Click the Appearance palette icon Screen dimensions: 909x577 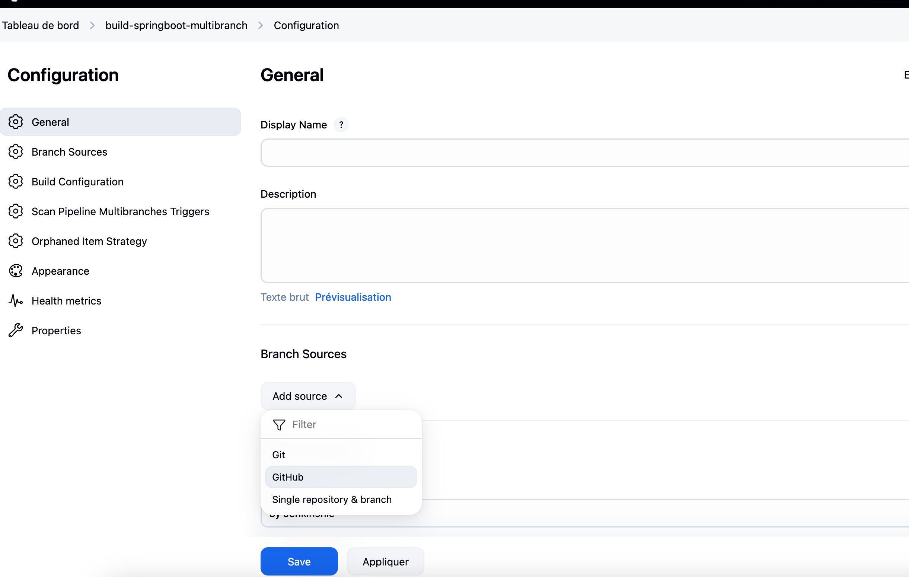[x=16, y=271]
